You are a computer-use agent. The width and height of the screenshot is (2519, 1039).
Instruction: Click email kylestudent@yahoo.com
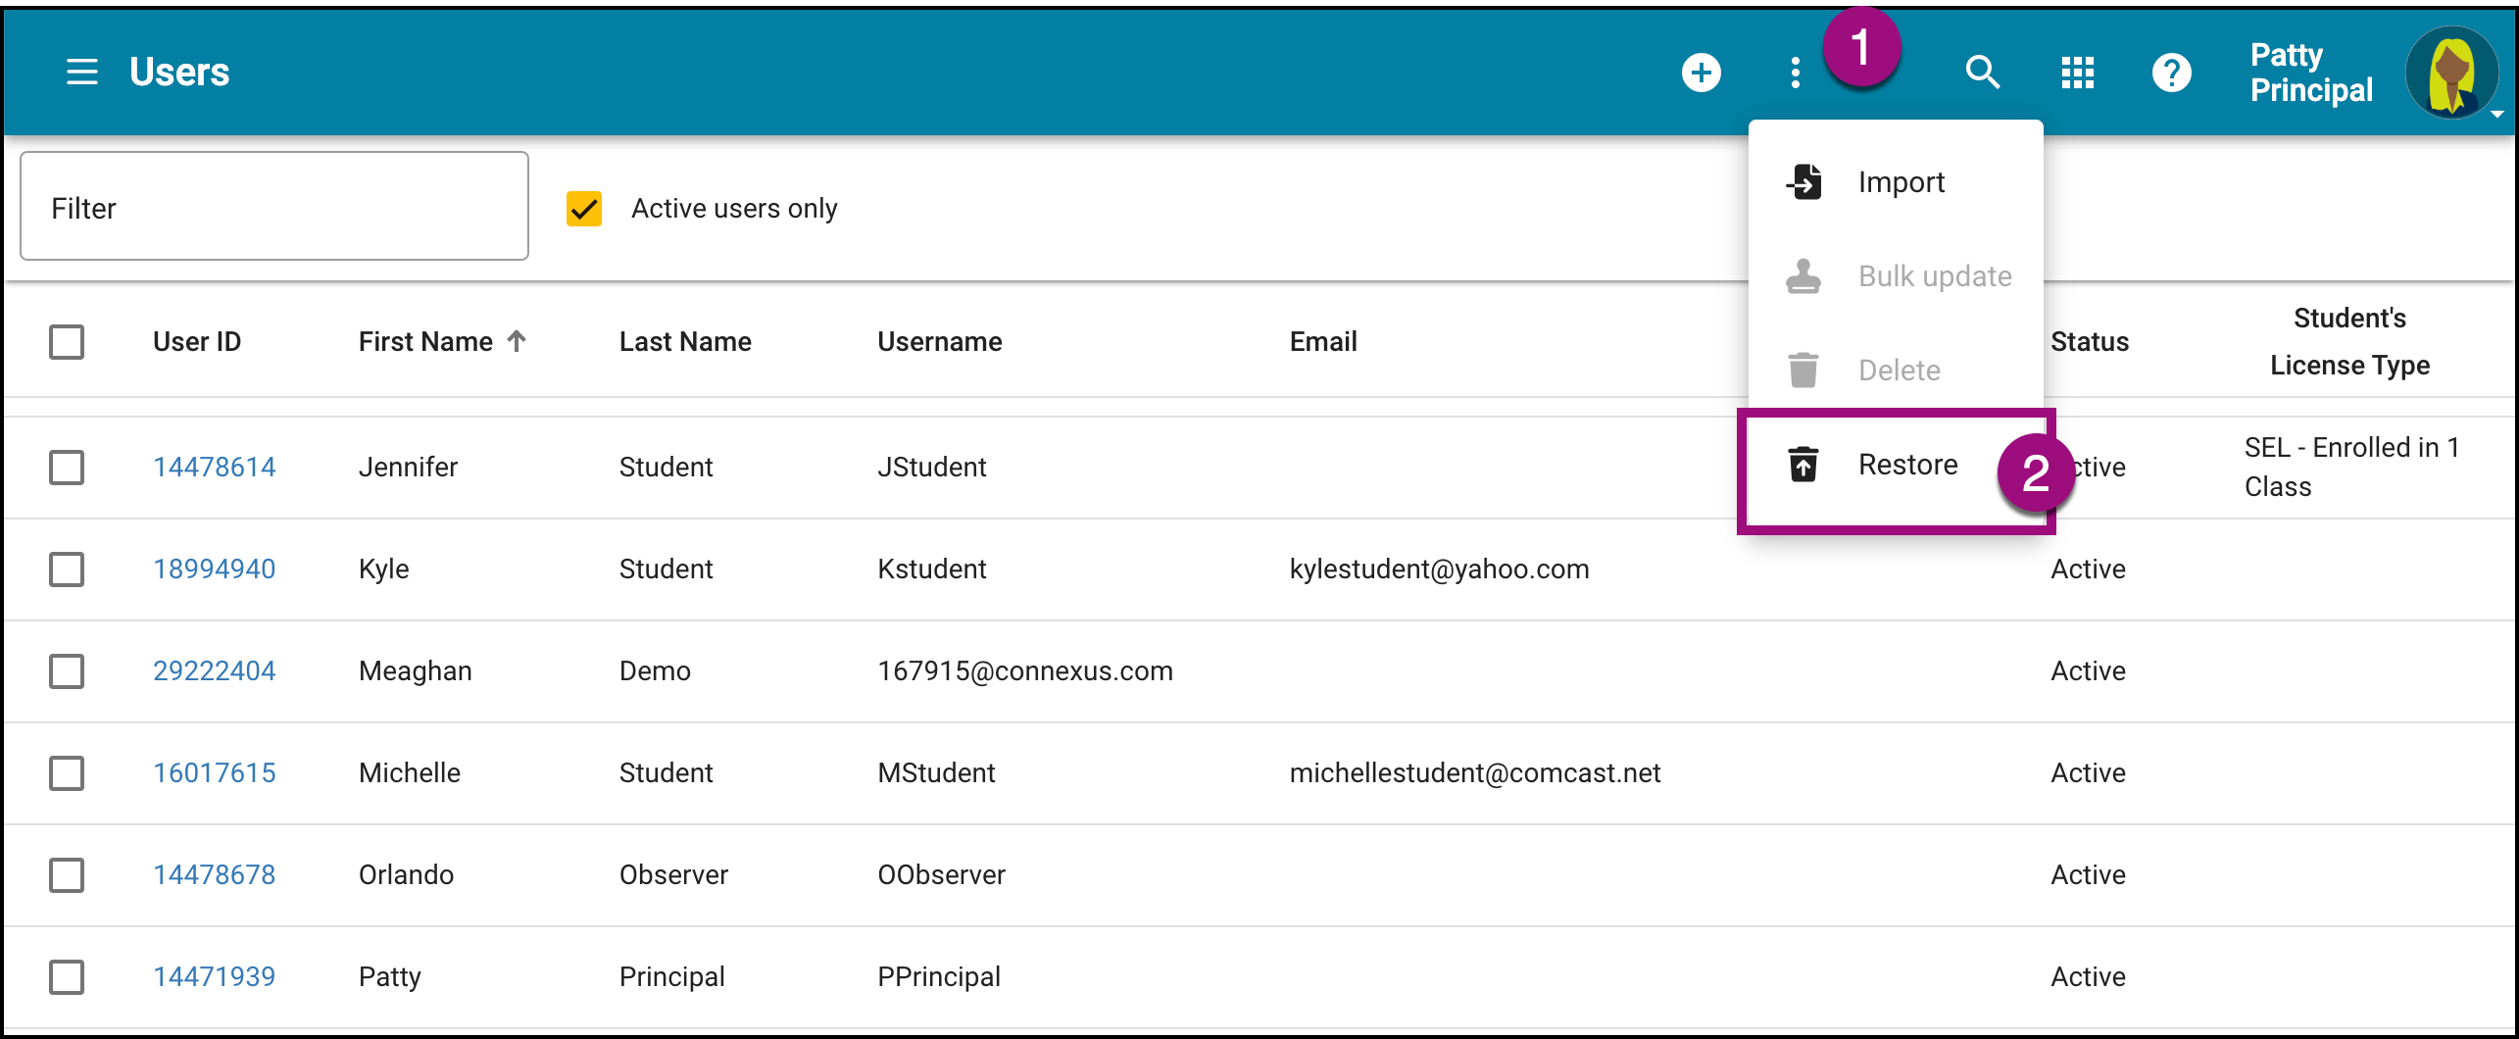pyautogui.click(x=1439, y=569)
